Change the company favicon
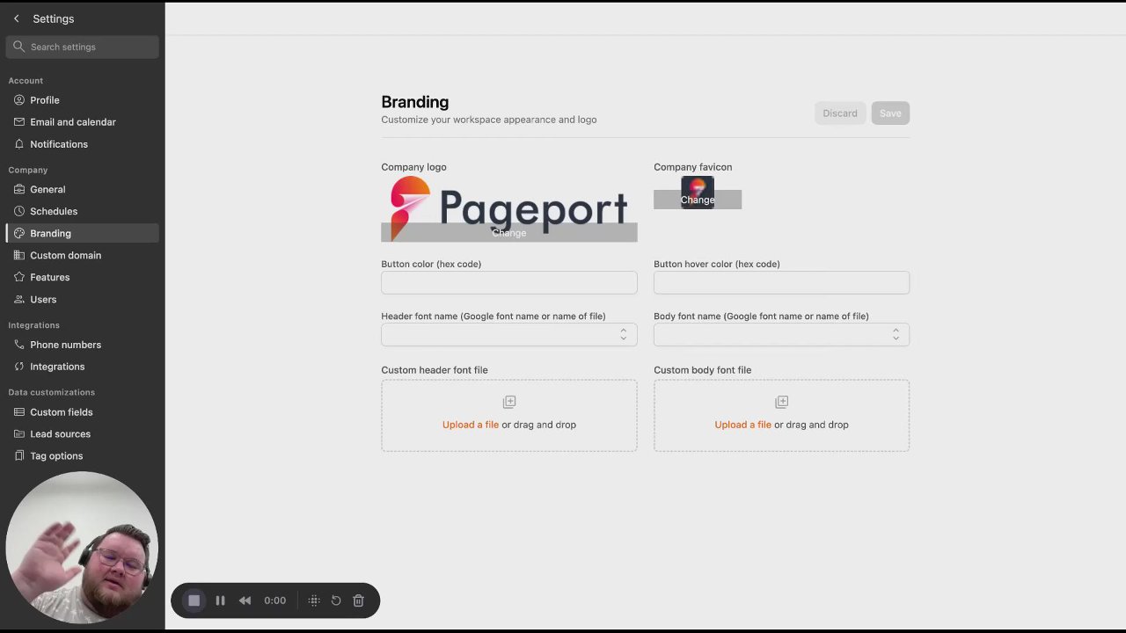This screenshot has height=633, width=1126. tap(698, 200)
